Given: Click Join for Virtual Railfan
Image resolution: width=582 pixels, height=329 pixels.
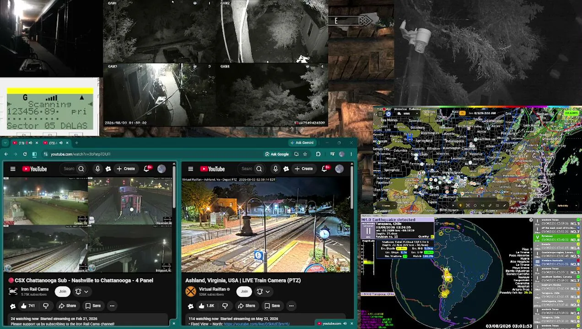Looking at the screenshot, I should pos(244,292).
